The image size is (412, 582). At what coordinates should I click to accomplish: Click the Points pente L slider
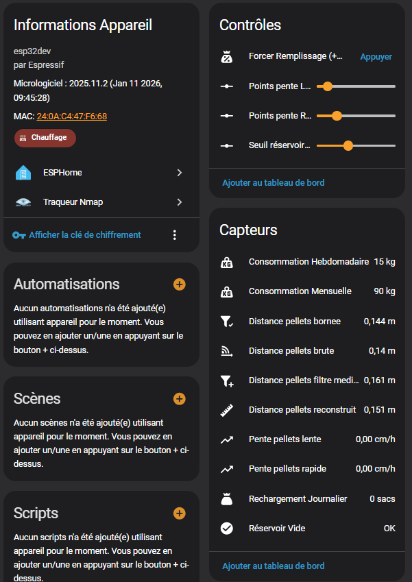click(x=356, y=86)
